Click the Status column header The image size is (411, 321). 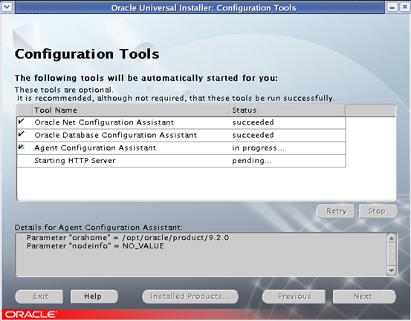click(x=288, y=110)
